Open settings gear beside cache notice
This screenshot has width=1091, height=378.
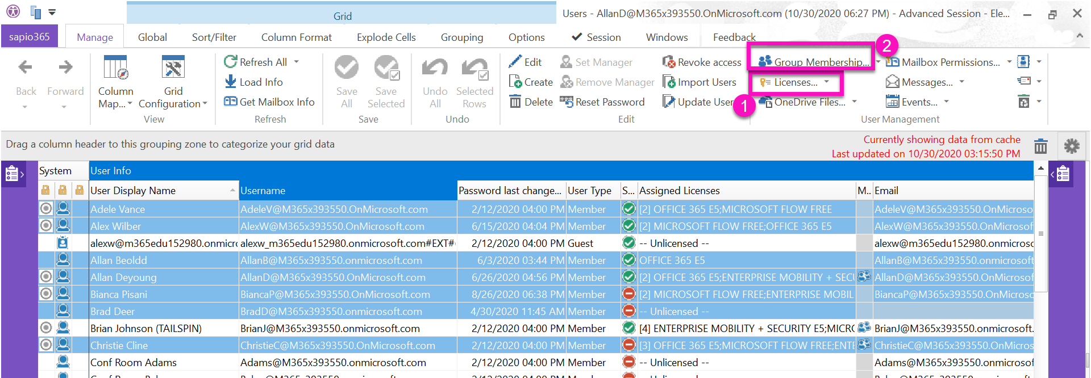(1071, 146)
